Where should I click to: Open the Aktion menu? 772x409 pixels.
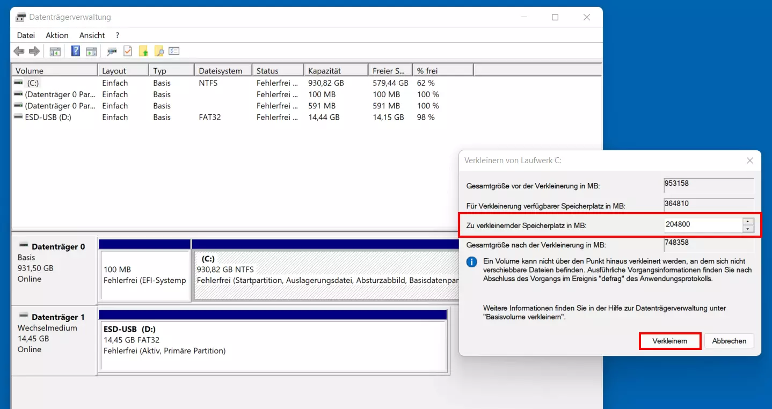[x=57, y=35]
